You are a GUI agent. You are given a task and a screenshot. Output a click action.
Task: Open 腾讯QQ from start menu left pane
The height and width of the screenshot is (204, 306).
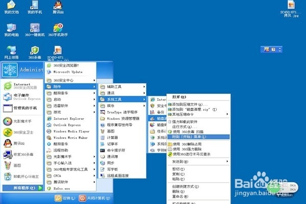pyautogui.click(x=22, y=143)
